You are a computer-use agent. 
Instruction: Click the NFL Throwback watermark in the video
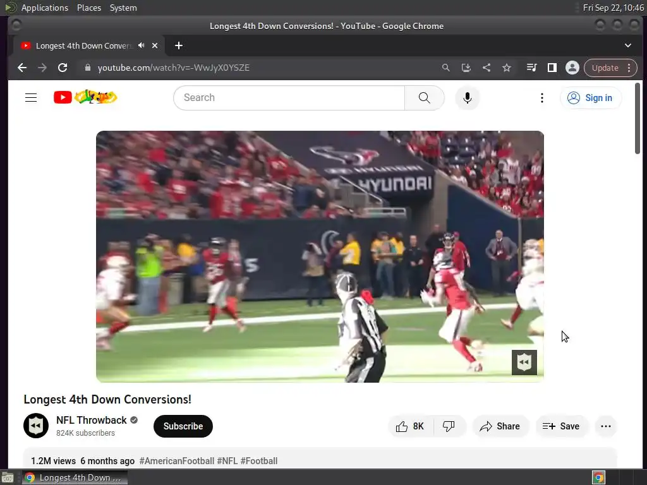524,362
